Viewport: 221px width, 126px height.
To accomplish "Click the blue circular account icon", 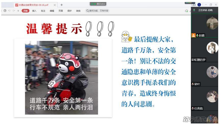I will click(x=199, y=5).
